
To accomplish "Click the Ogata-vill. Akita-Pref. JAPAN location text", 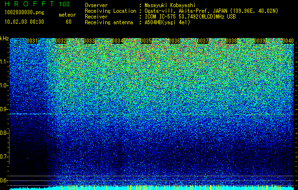I will coord(211,11).
